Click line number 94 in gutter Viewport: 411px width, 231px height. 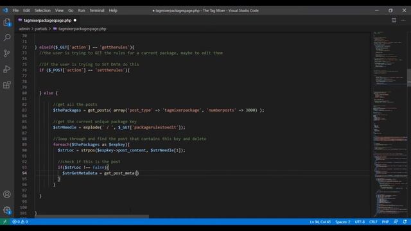pyautogui.click(x=24, y=173)
